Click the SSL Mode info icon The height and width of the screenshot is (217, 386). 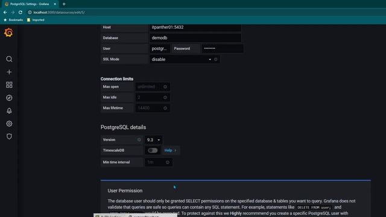pos(216,59)
